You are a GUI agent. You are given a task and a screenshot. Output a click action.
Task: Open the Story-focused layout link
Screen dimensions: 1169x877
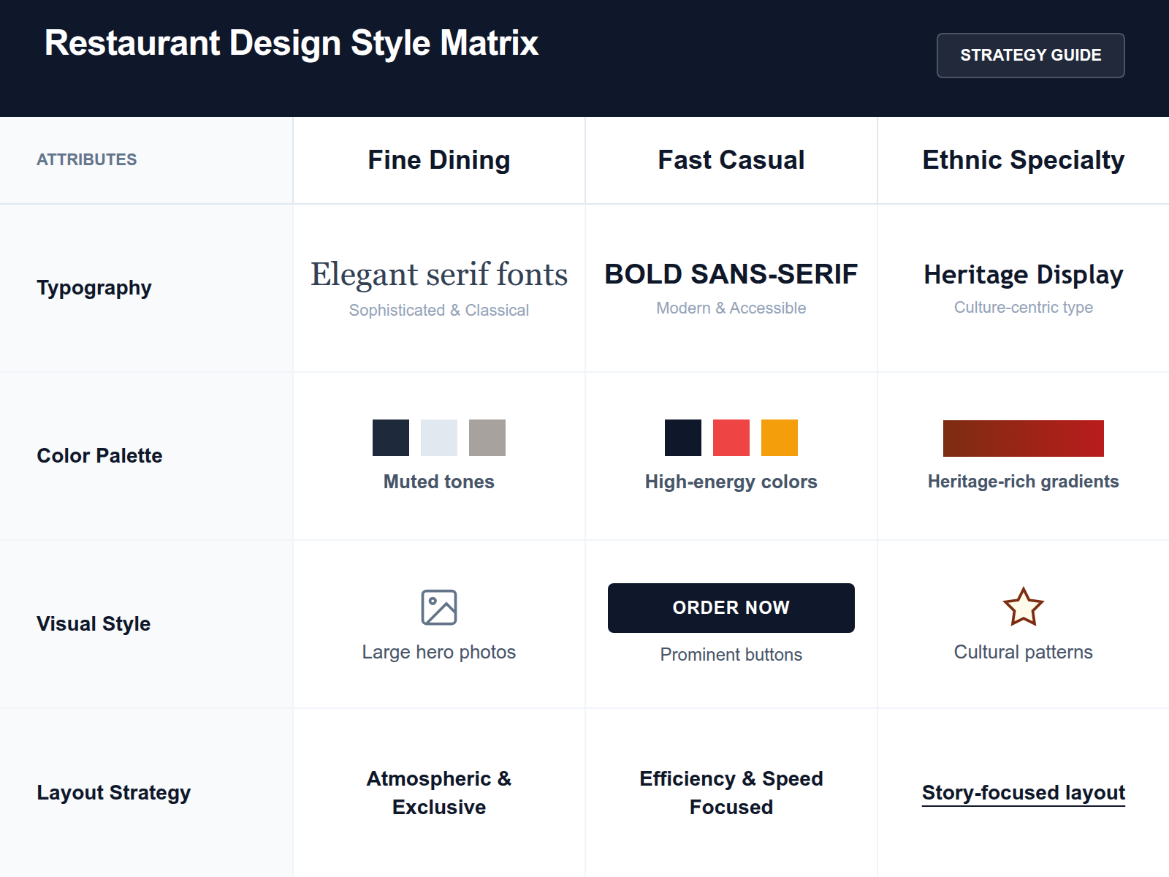click(x=1023, y=792)
